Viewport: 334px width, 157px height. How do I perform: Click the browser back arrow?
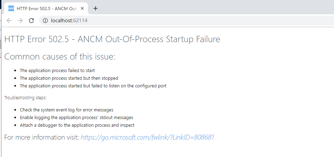9,21
